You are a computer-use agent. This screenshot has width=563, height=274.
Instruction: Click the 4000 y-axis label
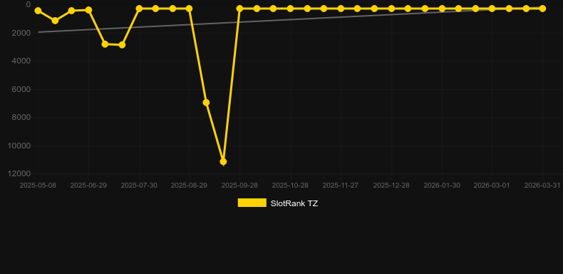point(21,61)
